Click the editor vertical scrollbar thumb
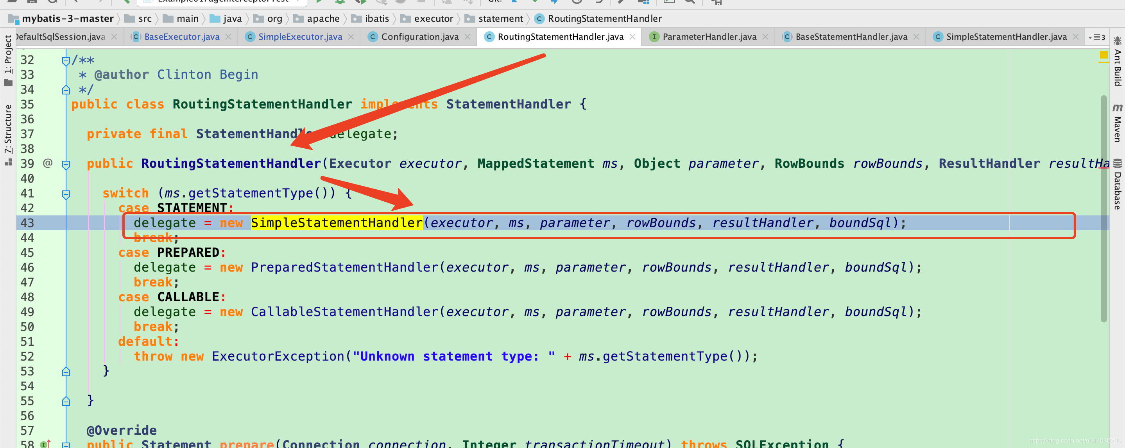 tap(1104, 208)
